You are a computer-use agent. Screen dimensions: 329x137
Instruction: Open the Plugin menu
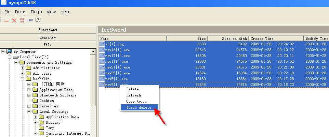[x=36, y=12]
